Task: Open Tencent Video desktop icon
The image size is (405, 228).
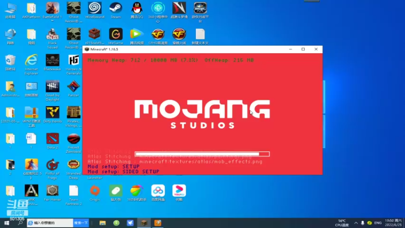Action: click(137, 36)
